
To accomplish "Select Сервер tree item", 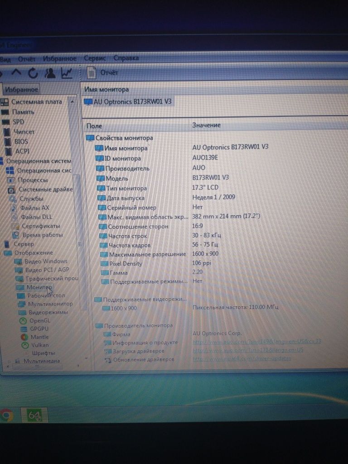I will 24,244.
